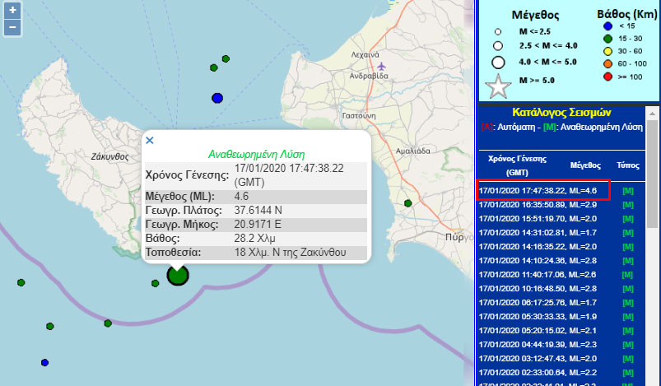The image size is (661, 386).
Task: Zoom in on the map
Action: (12, 11)
